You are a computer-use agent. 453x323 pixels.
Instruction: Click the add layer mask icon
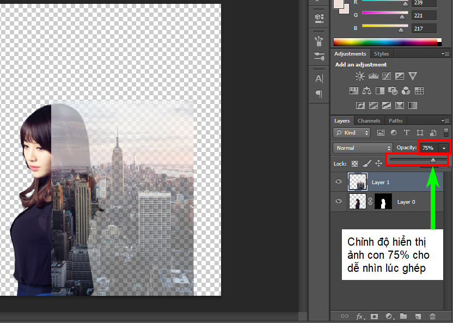click(375, 316)
